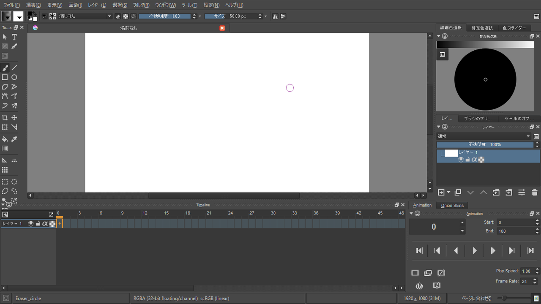Image resolution: width=541 pixels, height=304 pixels.
Task: Click frame 0 in the animation timeline
Action: coord(60,223)
